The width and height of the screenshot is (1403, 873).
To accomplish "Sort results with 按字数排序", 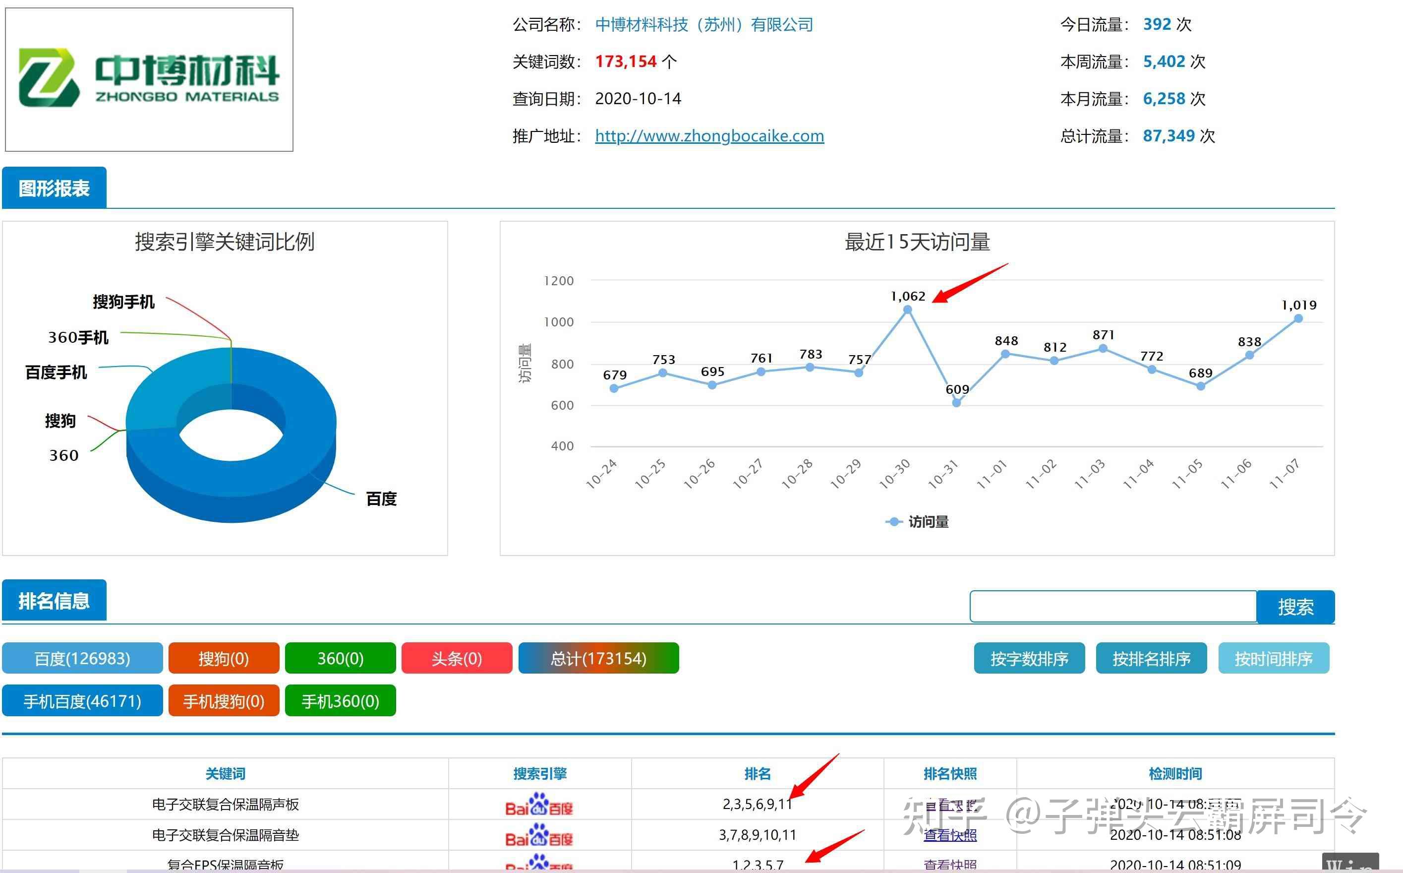I will click(1029, 658).
